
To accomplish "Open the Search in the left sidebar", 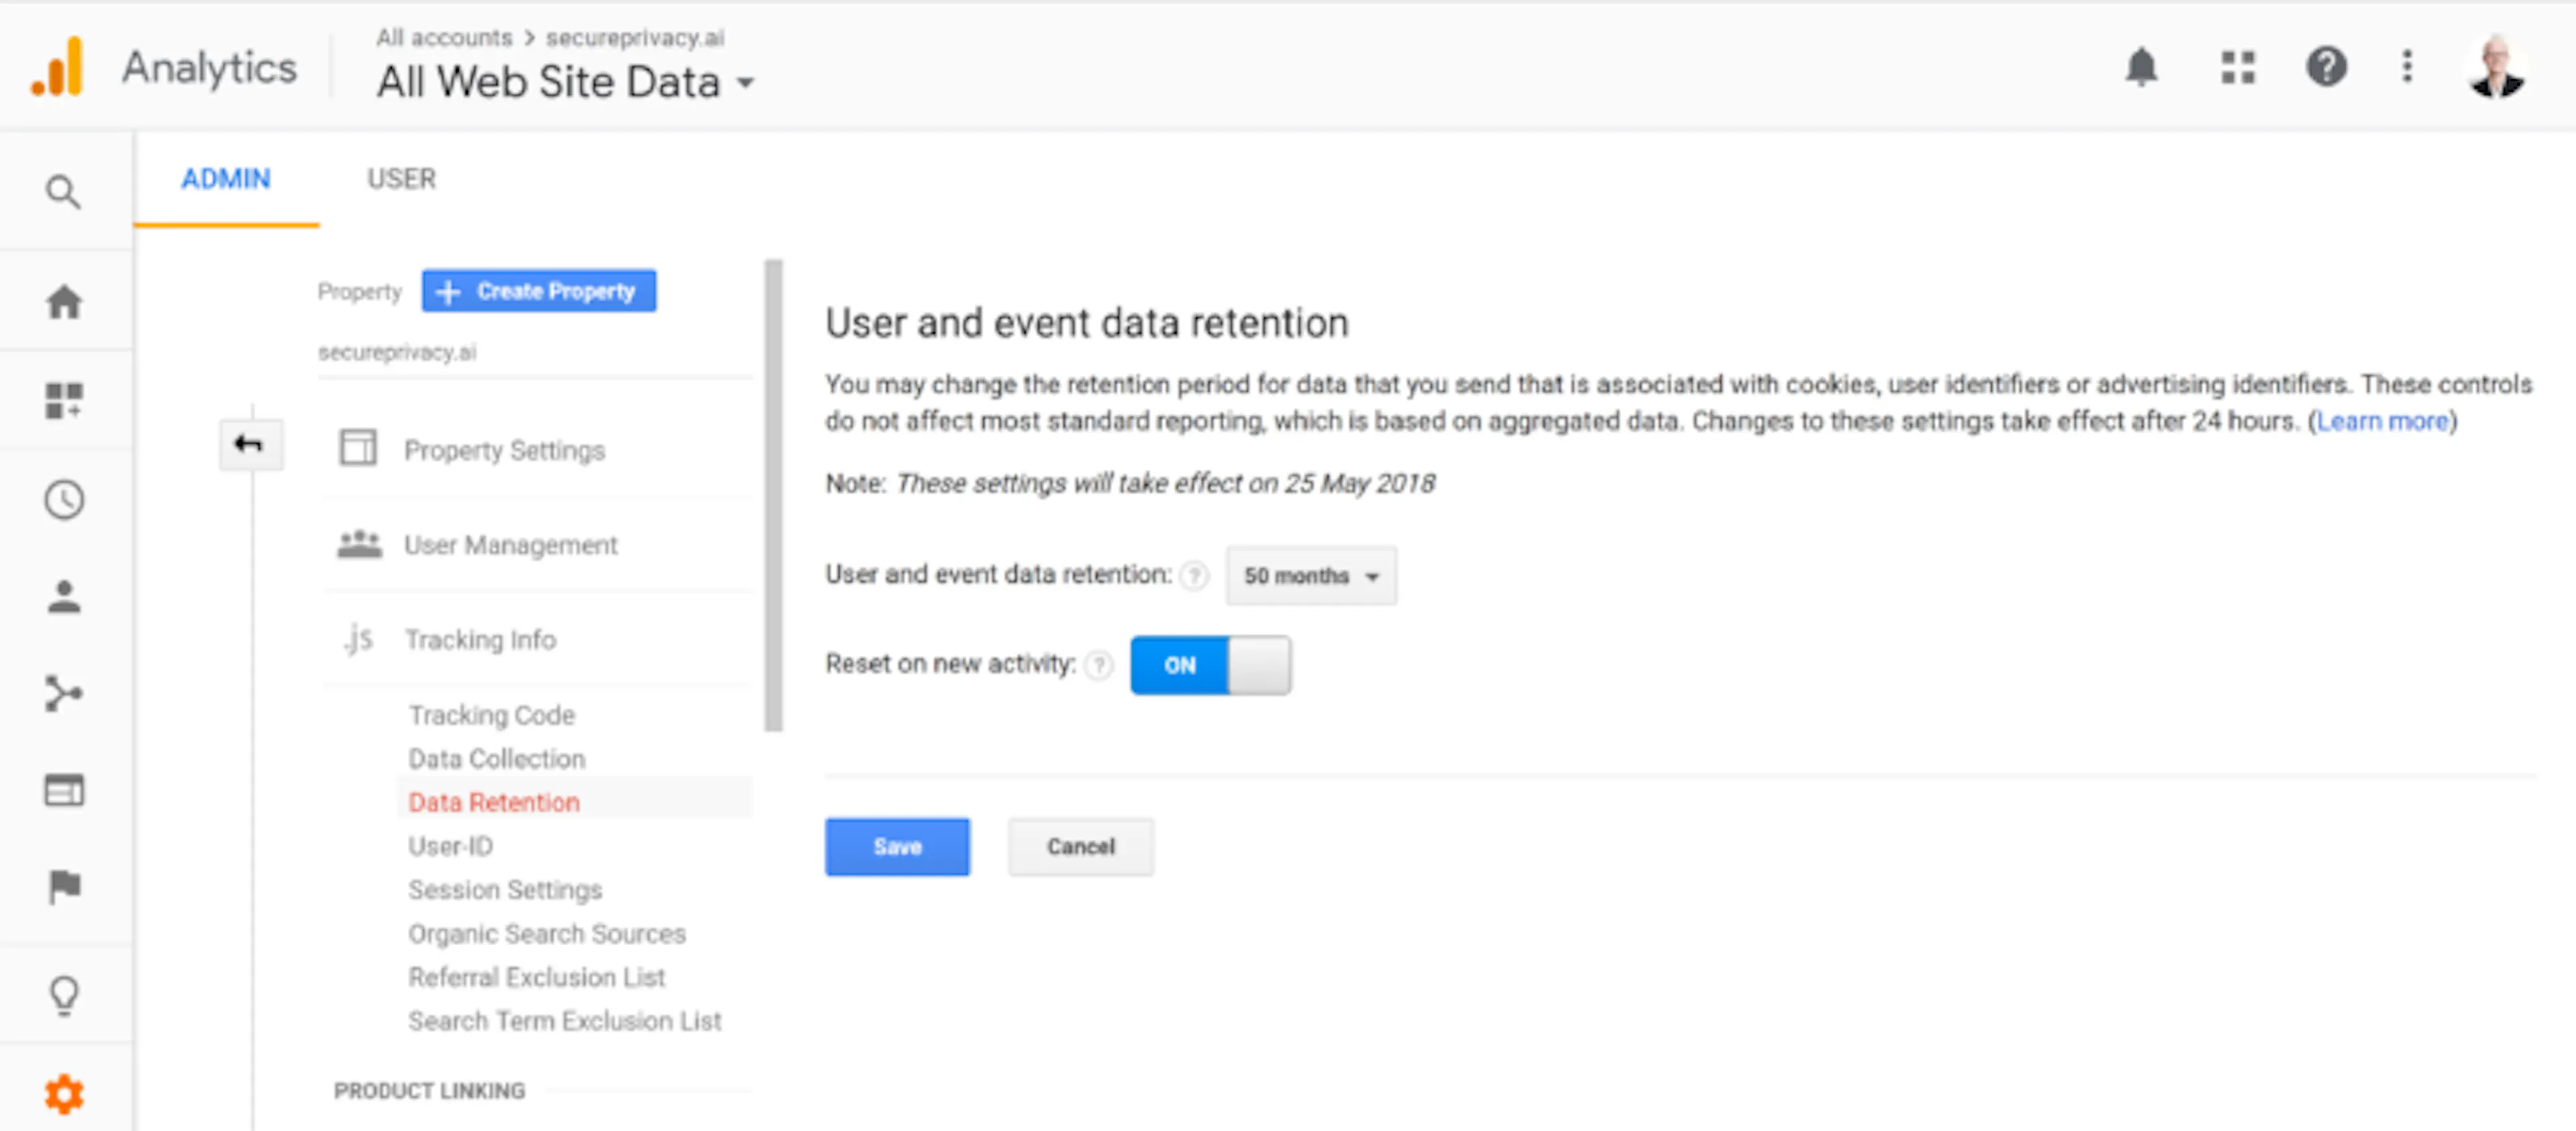I will click(65, 190).
